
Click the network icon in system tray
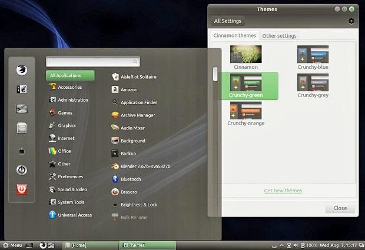pos(289,245)
